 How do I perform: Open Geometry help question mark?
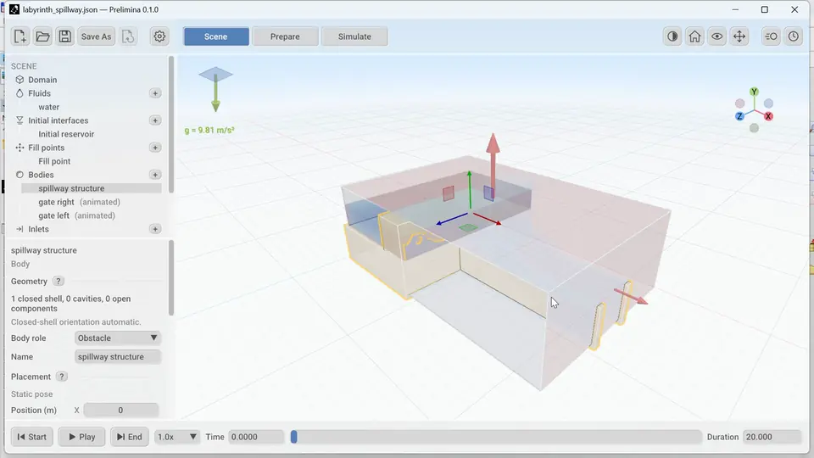click(59, 281)
